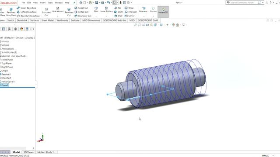The height and width of the screenshot is (157, 280).
Task: Click the Revolved Cut tool
Action: [69, 12]
